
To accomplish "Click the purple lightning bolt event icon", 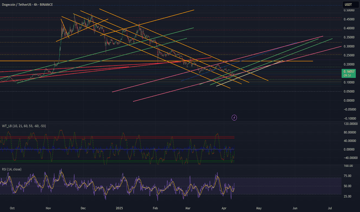I will pos(234,118).
